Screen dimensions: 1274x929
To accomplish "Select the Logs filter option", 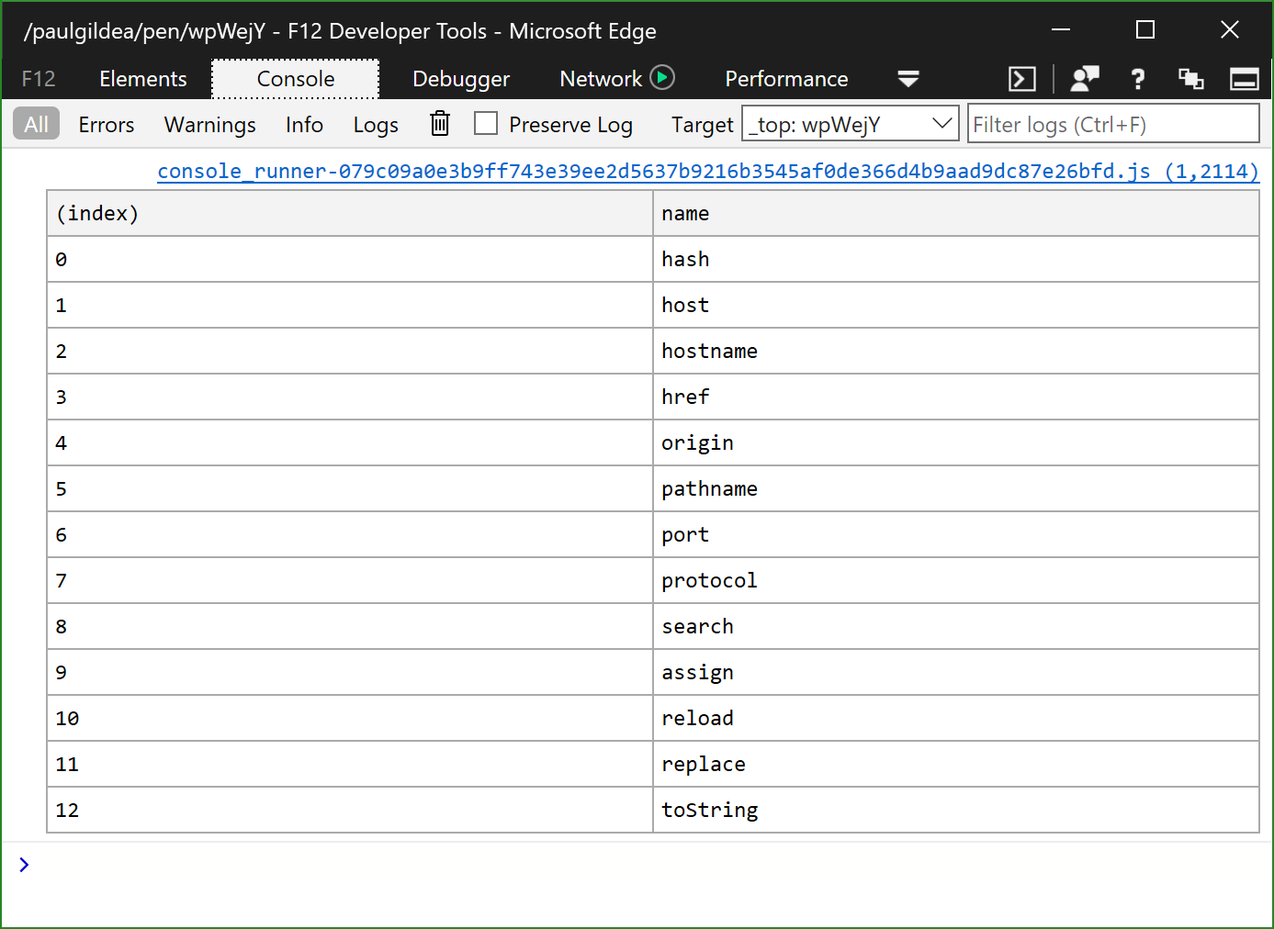I will (x=375, y=124).
